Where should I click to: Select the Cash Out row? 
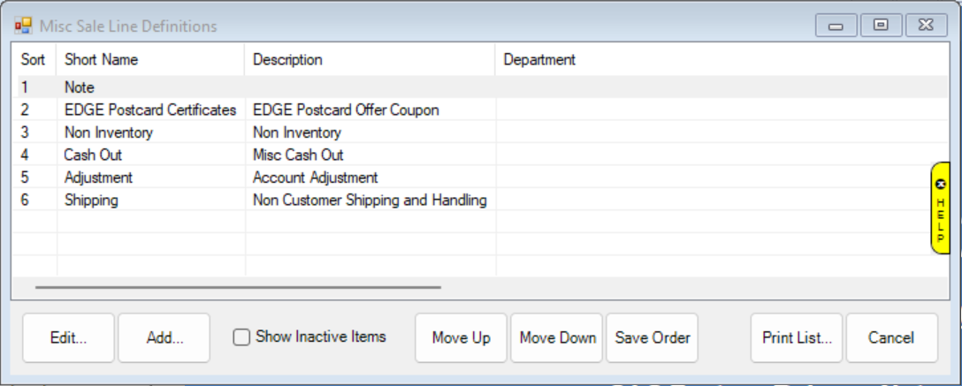point(93,155)
